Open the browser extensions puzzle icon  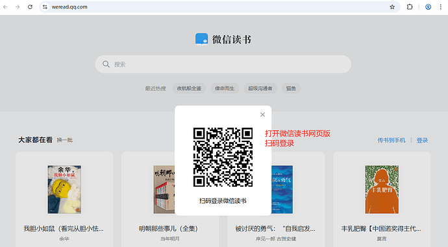pos(410,7)
